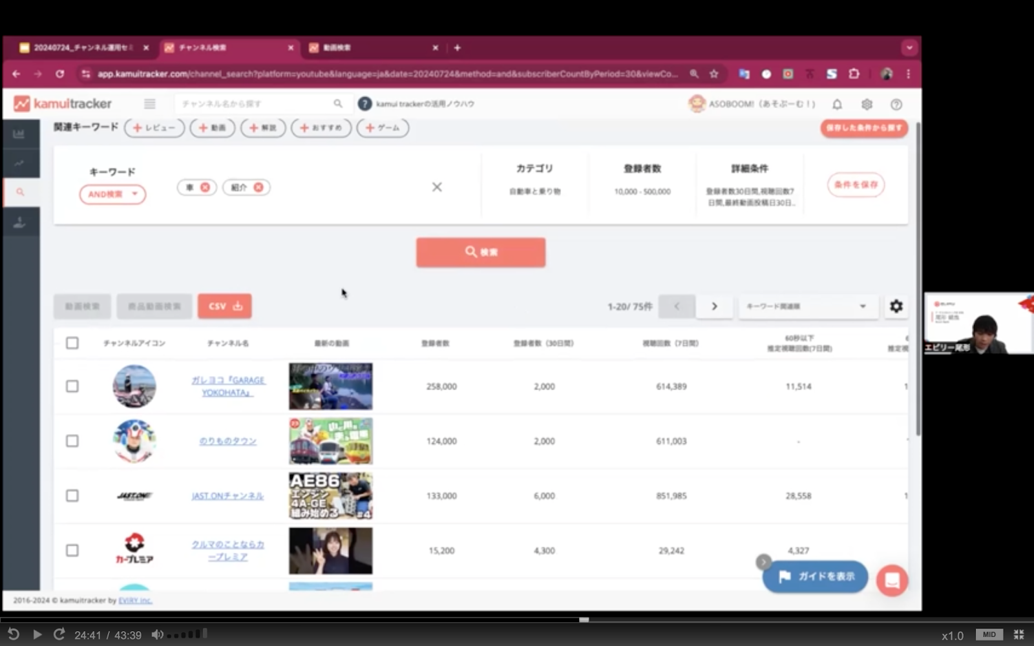Expand the Chrome tab list chevron
This screenshot has width=1034, height=646.
coord(909,48)
